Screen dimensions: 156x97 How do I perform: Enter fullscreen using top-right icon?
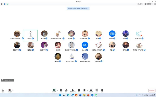155,4
